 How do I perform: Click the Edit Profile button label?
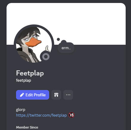tap(36, 95)
